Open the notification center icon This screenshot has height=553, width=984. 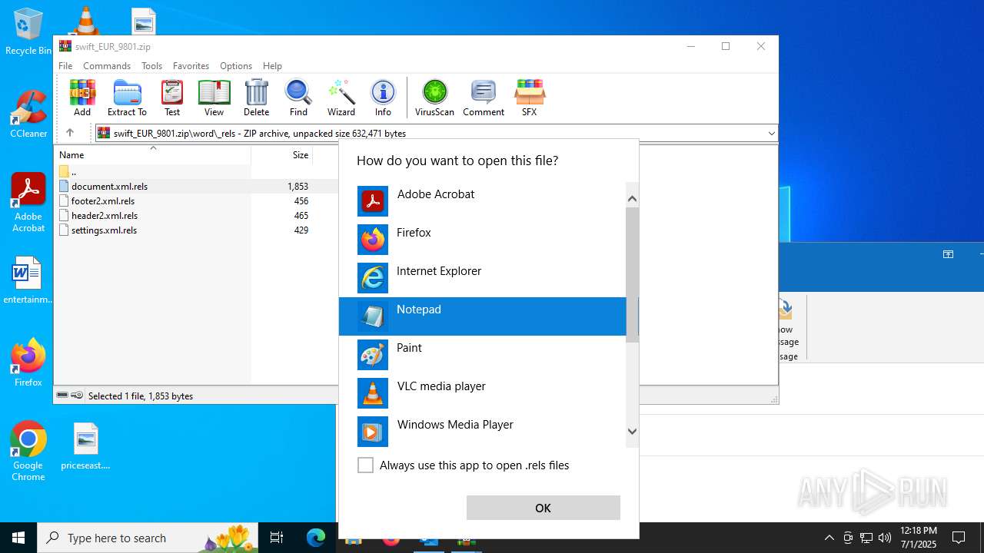(x=959, y=538)
